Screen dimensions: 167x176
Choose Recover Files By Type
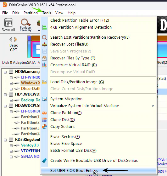(x=99, y=58)
